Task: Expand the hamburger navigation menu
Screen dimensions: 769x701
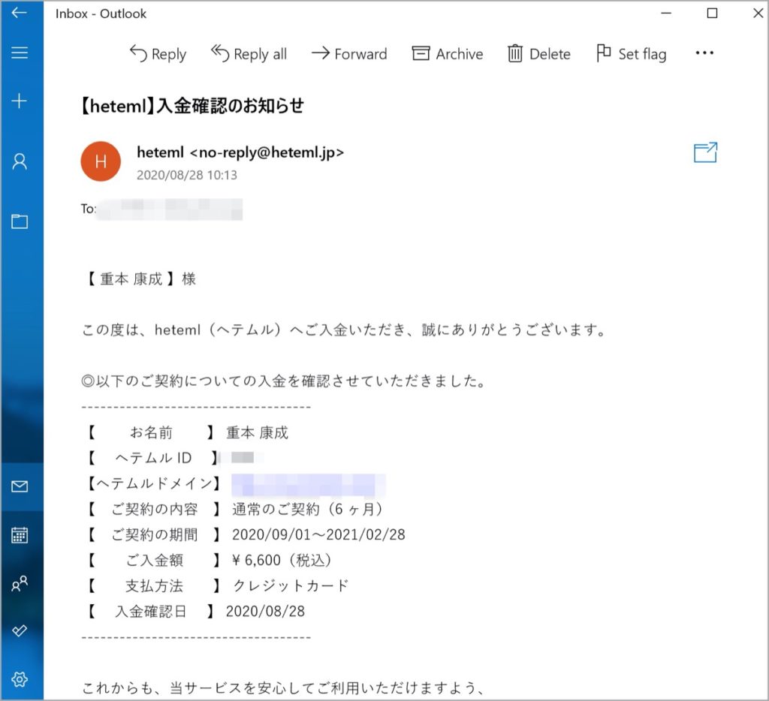Action: coord(19,53)
